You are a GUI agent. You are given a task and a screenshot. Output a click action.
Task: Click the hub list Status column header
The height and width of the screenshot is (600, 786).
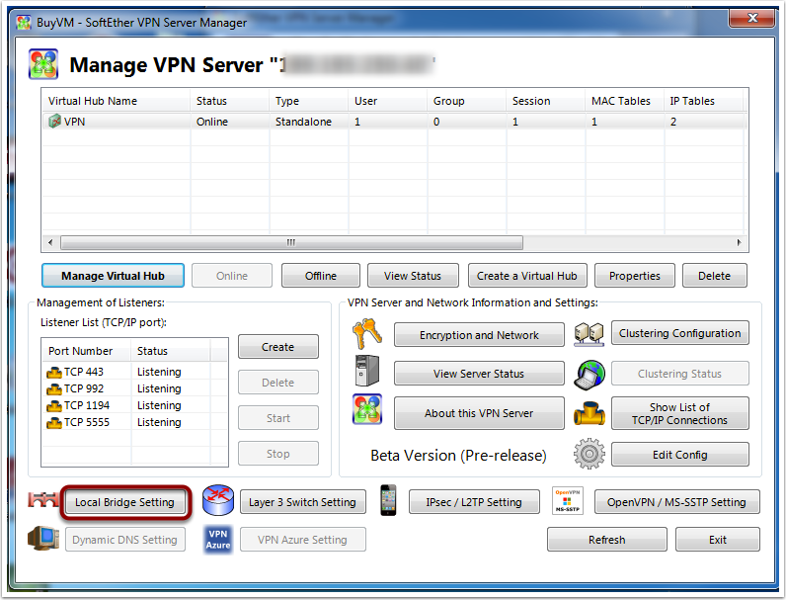click(x=230, y=101)
